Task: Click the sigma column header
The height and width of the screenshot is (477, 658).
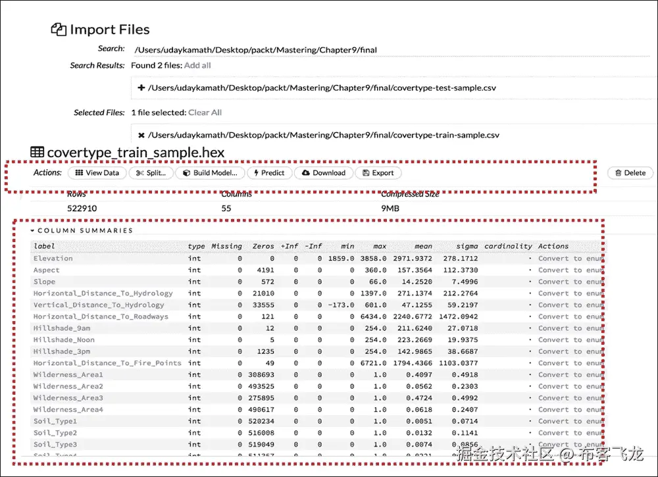Action: click(467, 246)
